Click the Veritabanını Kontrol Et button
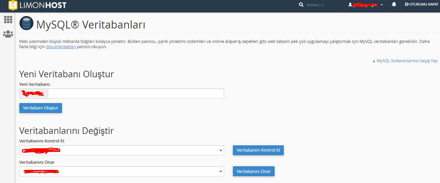Viewport: 440px width, 183px height. [258, 150]
